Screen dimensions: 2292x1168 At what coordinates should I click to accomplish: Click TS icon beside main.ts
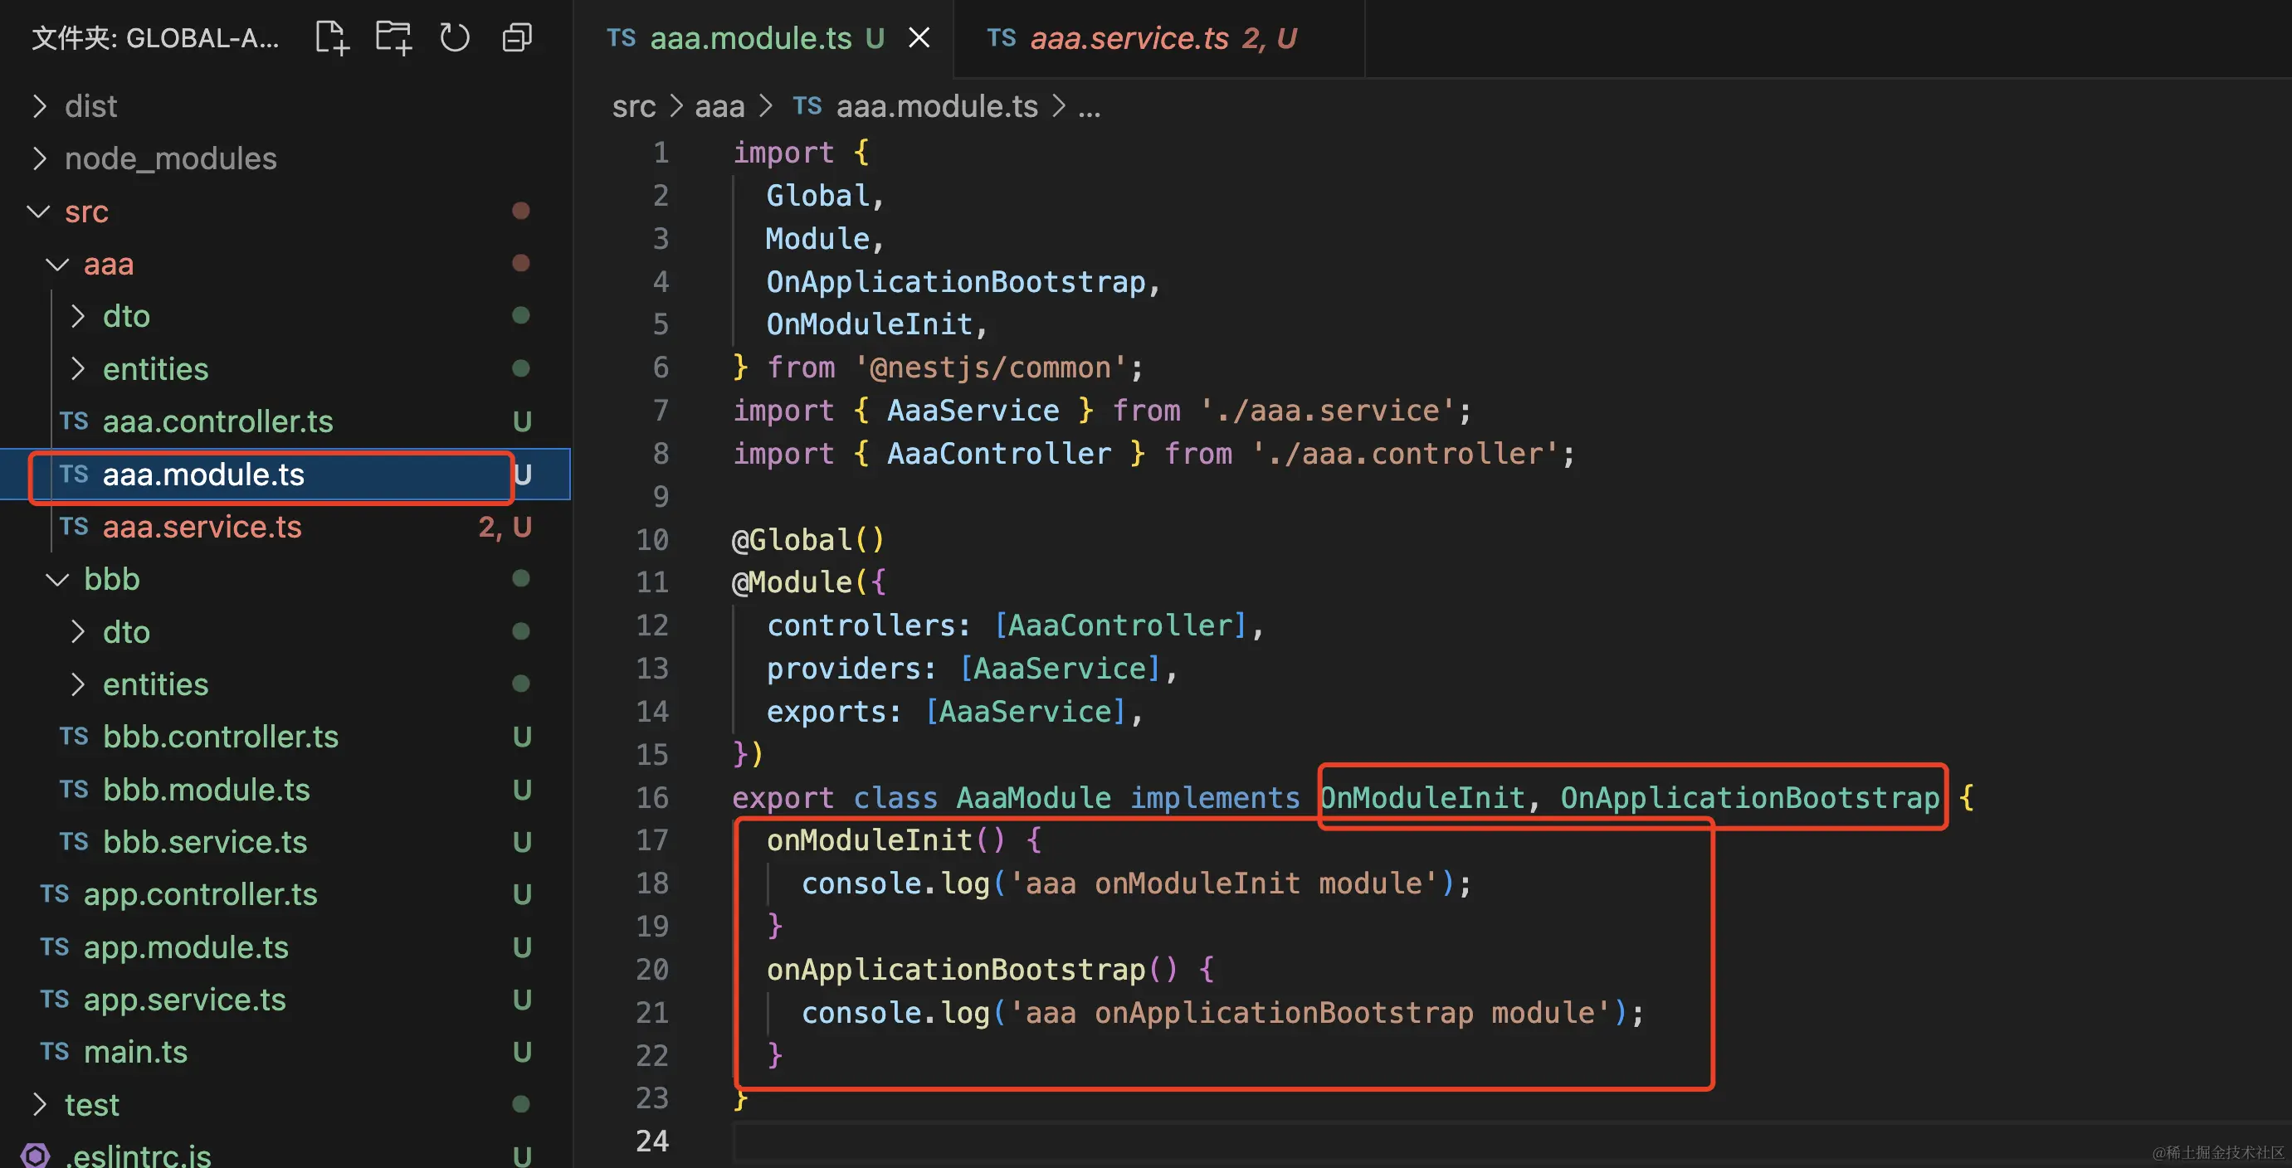tap(54, 1052)
